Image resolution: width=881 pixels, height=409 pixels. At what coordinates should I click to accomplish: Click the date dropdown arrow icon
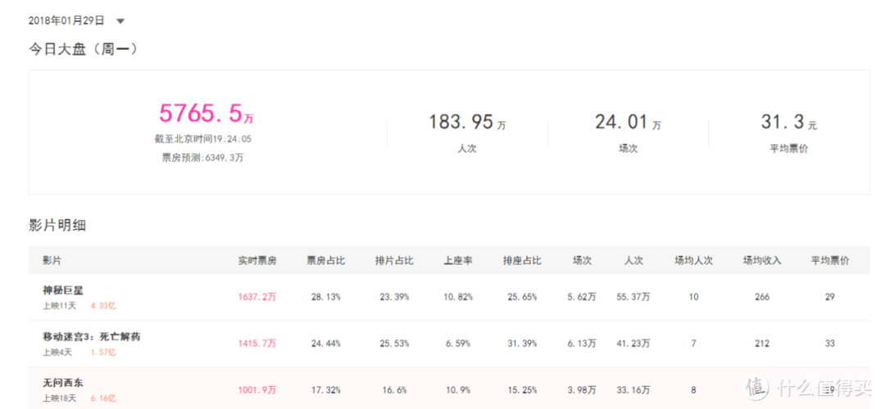pos(120,21)
